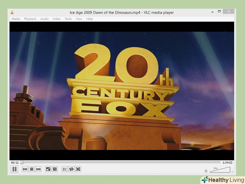Click the video display area
Viewport: 245px width, 184px height.
pos(122,91)
